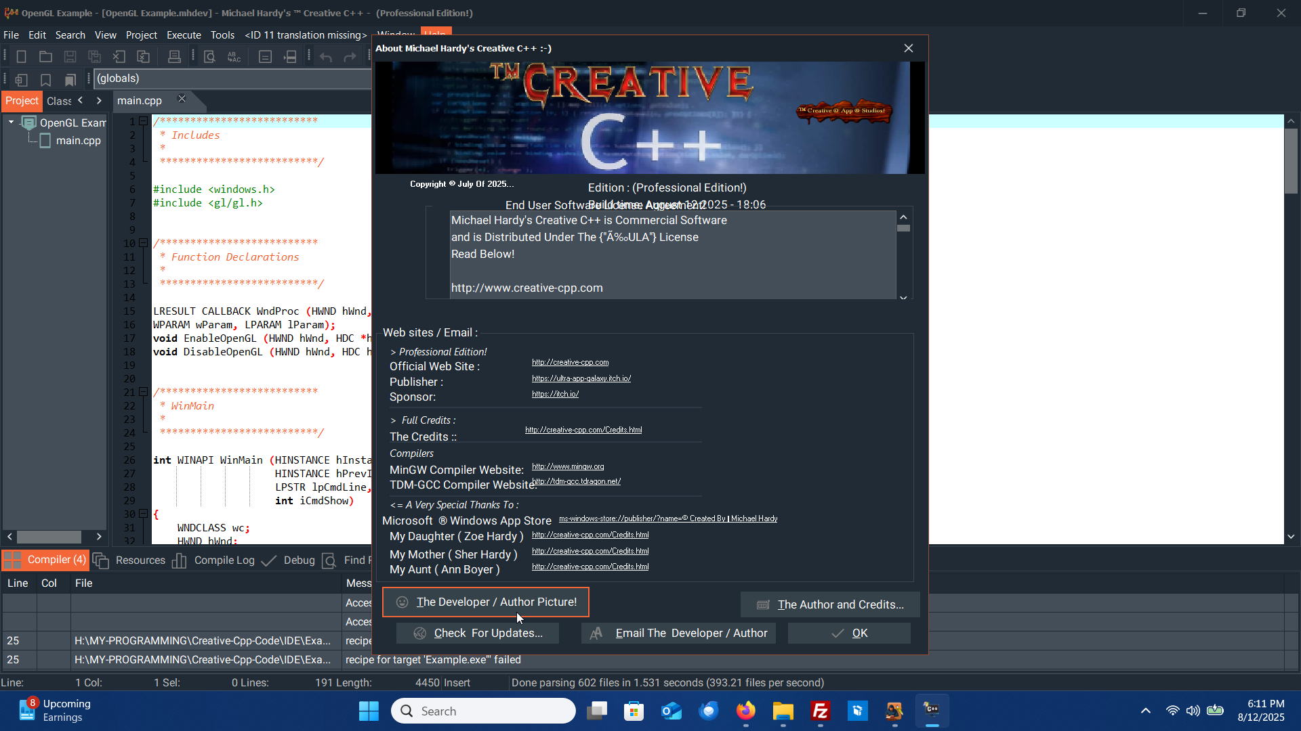The height and width of the screenshot is (731, 1301).
Task: Collapse the WinMain comment fold at line 21
Action: pyautogui.click(x=144, y=392)
